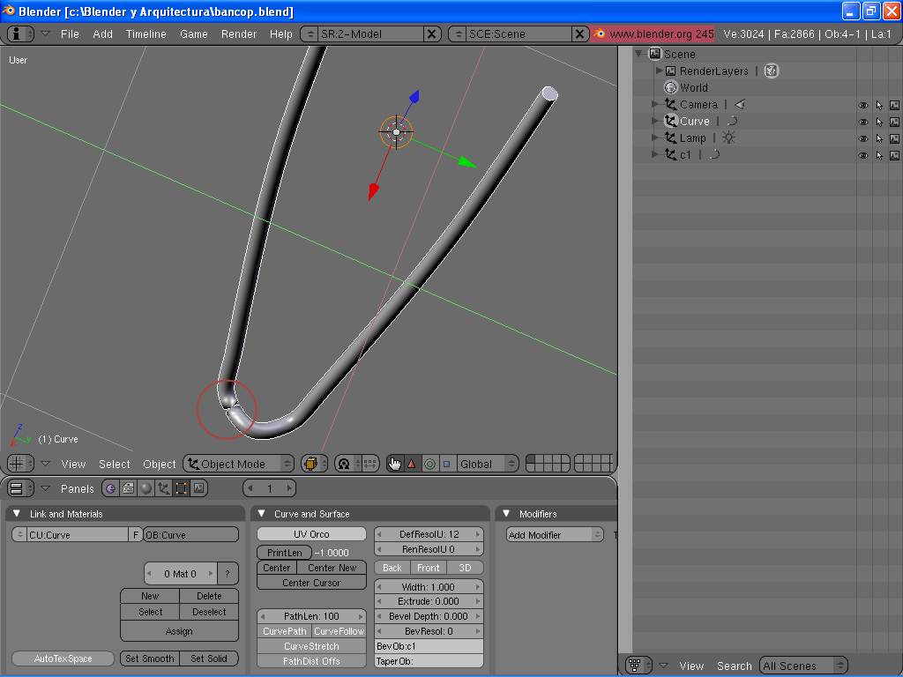The image size is (903, 677).
Task: Toggle visibility eye for Camera
Action: pyautogui.click(x=862, y=106)
